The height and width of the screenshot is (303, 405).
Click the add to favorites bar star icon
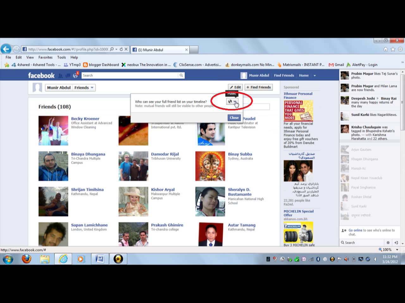click(7, 65)
